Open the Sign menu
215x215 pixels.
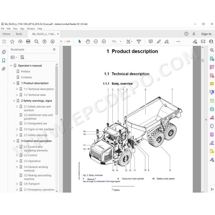tap(22, 29)
